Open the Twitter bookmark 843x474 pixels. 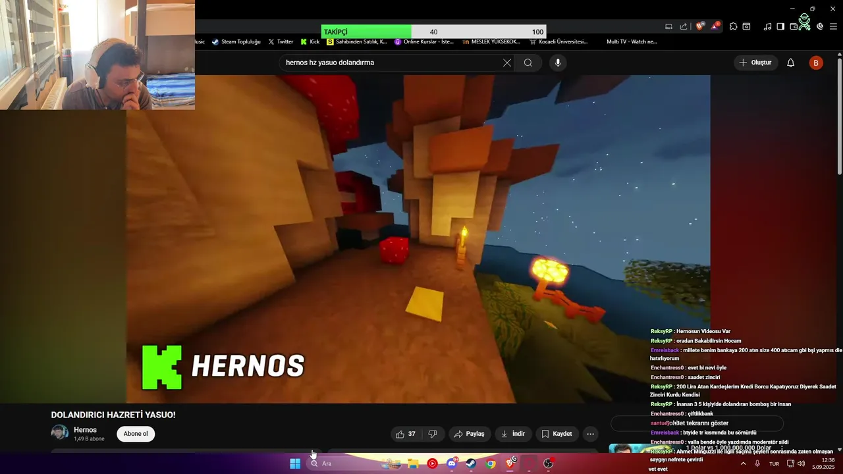tap(281, 41)
